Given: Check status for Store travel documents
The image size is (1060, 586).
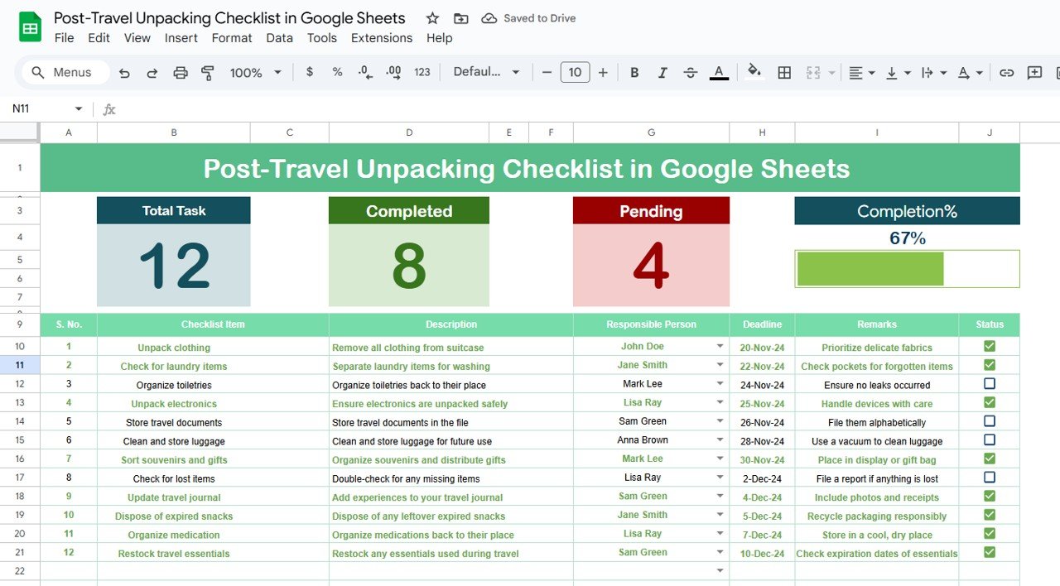Looking at the screenshot, I should (989, 421).
